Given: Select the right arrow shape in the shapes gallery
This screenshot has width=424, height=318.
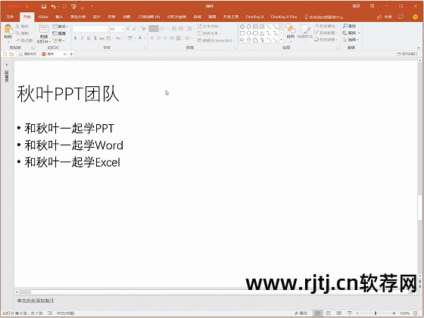Looking at the screenshot, I should 242,40.
